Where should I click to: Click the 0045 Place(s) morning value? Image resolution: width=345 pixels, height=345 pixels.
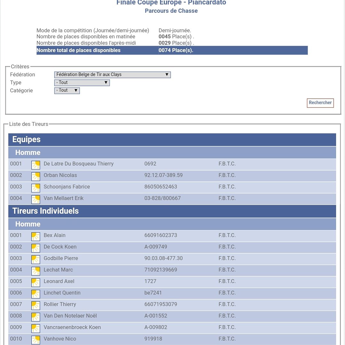point(176,36)
